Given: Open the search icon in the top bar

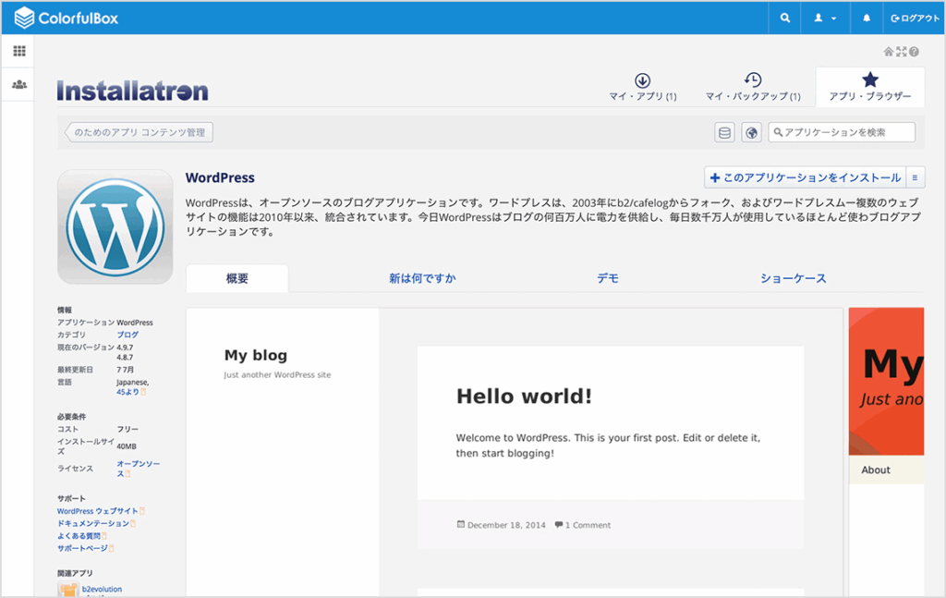Looking at the screenshot, I should click(x=783, y=17).
